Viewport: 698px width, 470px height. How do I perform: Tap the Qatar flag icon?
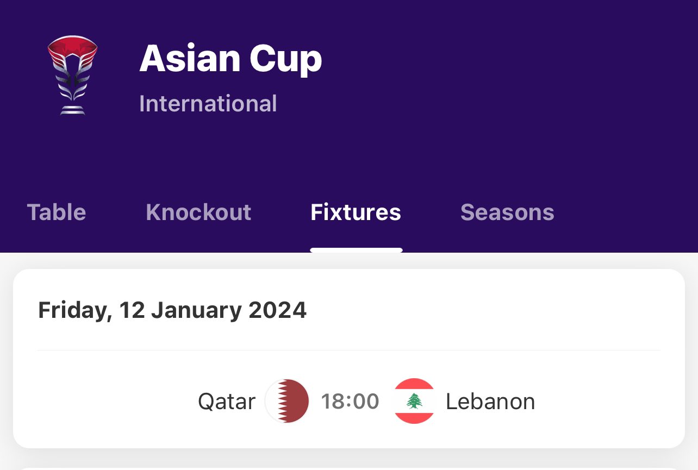click(286, 401)
